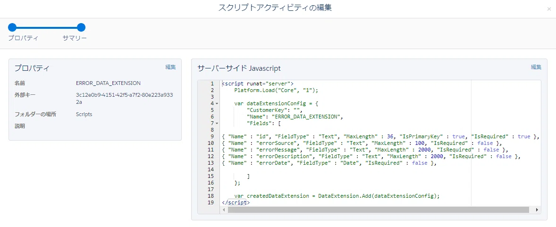Click the プロパティ panel heading
The image size is (556, 227).
[x=32, y=68]
